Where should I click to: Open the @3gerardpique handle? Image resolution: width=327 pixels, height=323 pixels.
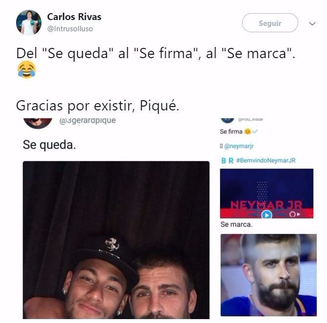[87, 121]
